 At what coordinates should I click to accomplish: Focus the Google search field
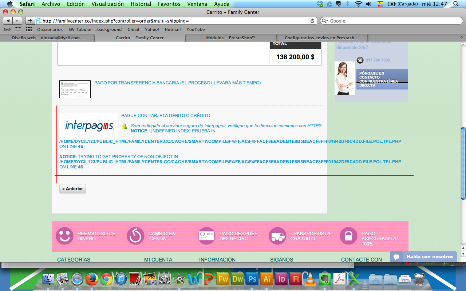tap(391, 21)
